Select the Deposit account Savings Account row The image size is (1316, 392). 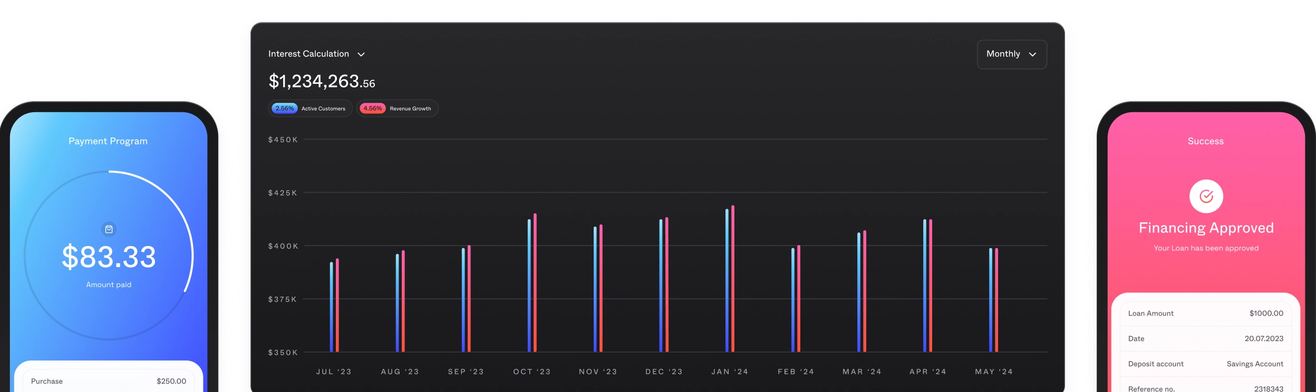pyautogui.click(x=1205, y=364)
